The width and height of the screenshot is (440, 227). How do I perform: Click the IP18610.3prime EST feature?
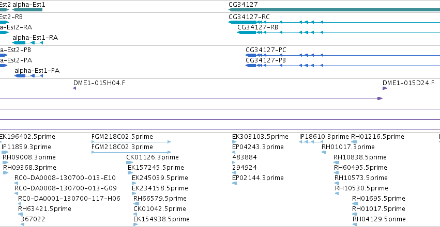coord(311,142)
